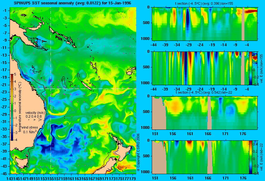
Task: Click the '0.1 N/m²' wind stress value
Action: click(x=30, y=132)
